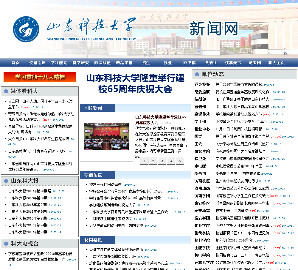The image size is (298, 270).
Task: Open 关于举办计划生育工作培训的通知
Action: [242, 144]
